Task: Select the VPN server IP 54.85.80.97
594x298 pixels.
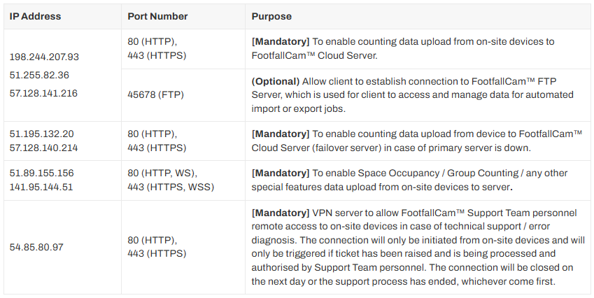Action: coord(38,247)
